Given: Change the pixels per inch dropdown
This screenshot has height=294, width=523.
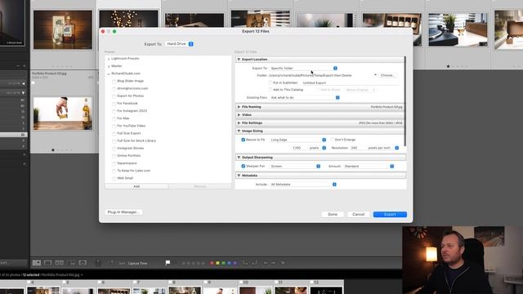Looking at the screenshot, I should [383, 148].
